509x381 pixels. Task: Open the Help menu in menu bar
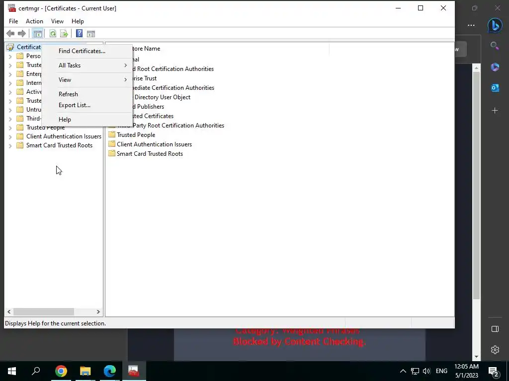pyautogui.click(x=78, y=21)
